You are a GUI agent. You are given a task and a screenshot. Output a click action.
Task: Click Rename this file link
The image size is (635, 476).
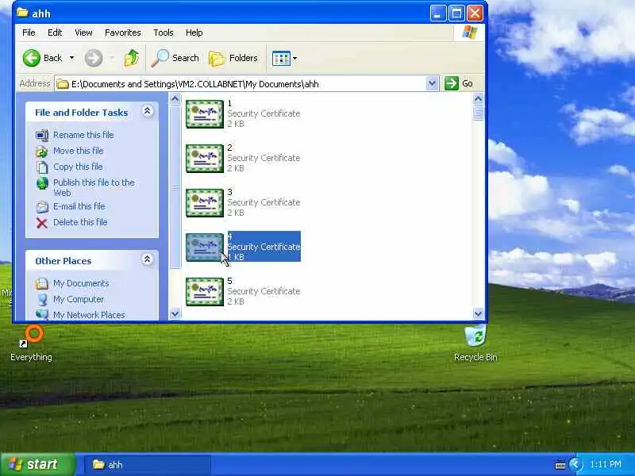pos(83,135)
